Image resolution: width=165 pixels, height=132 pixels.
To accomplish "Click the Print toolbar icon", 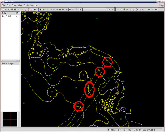I will [x=15, y=10].
